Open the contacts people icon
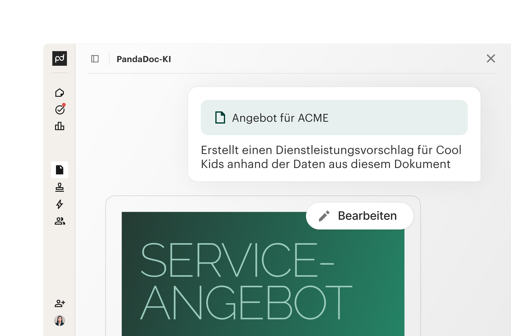Screen dimensions: 511x336 60,221
